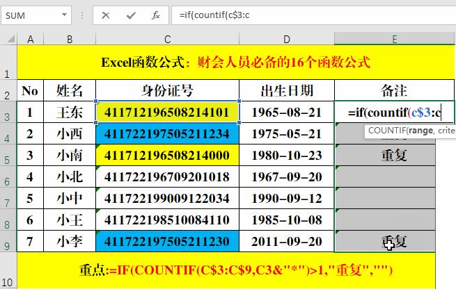
Task: Click ID cell 411722197505211230
Action: (x=167, y=241)
